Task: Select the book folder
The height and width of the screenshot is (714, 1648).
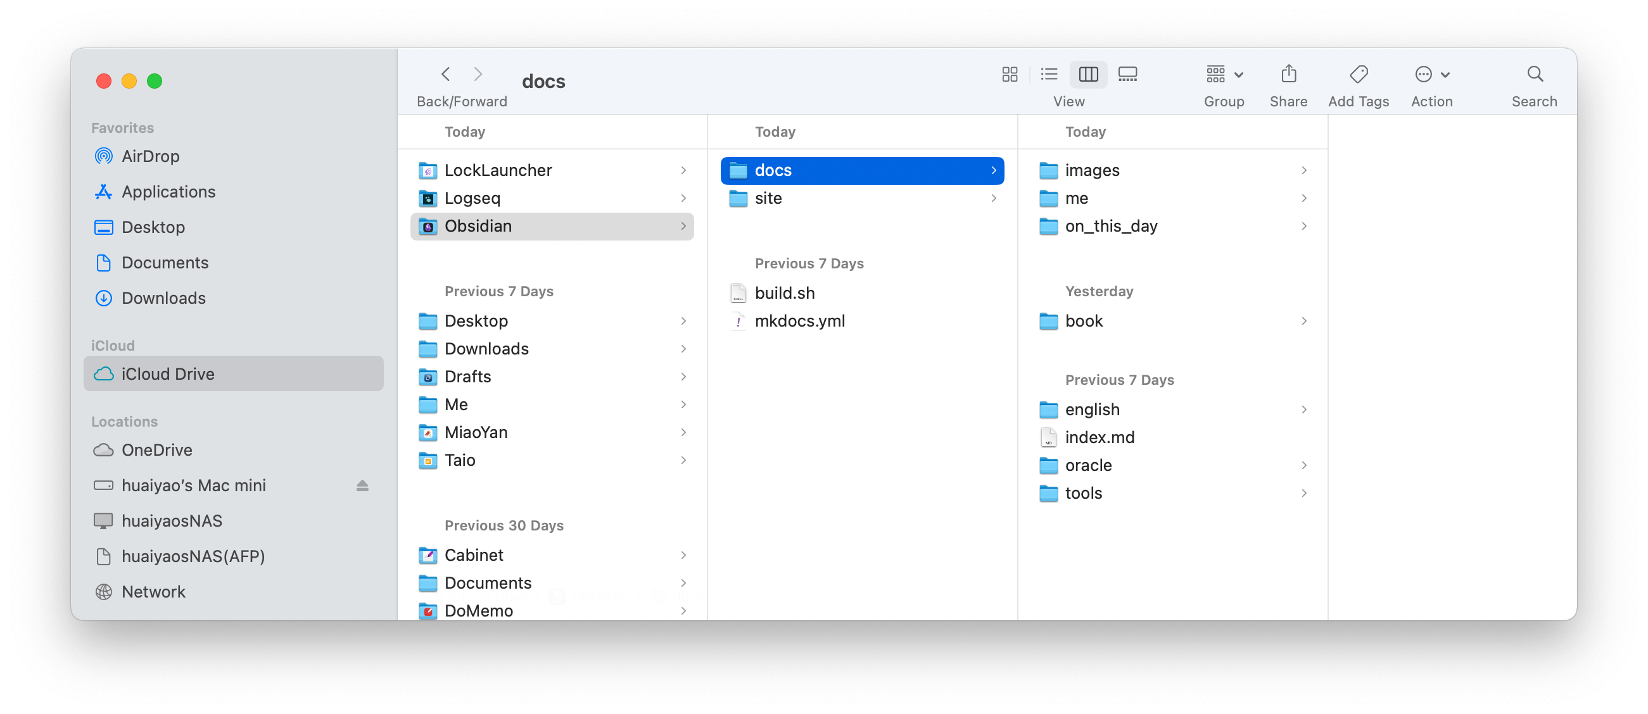Action: (1173, 322)
